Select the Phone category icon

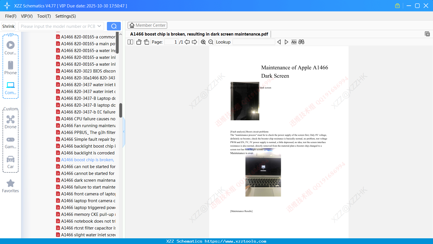coord(11,68)
